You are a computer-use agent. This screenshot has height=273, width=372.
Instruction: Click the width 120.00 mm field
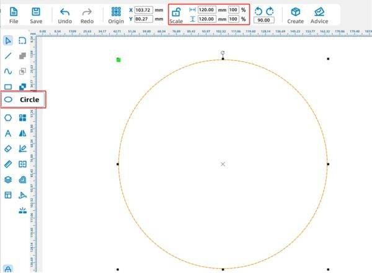point(206,11)
